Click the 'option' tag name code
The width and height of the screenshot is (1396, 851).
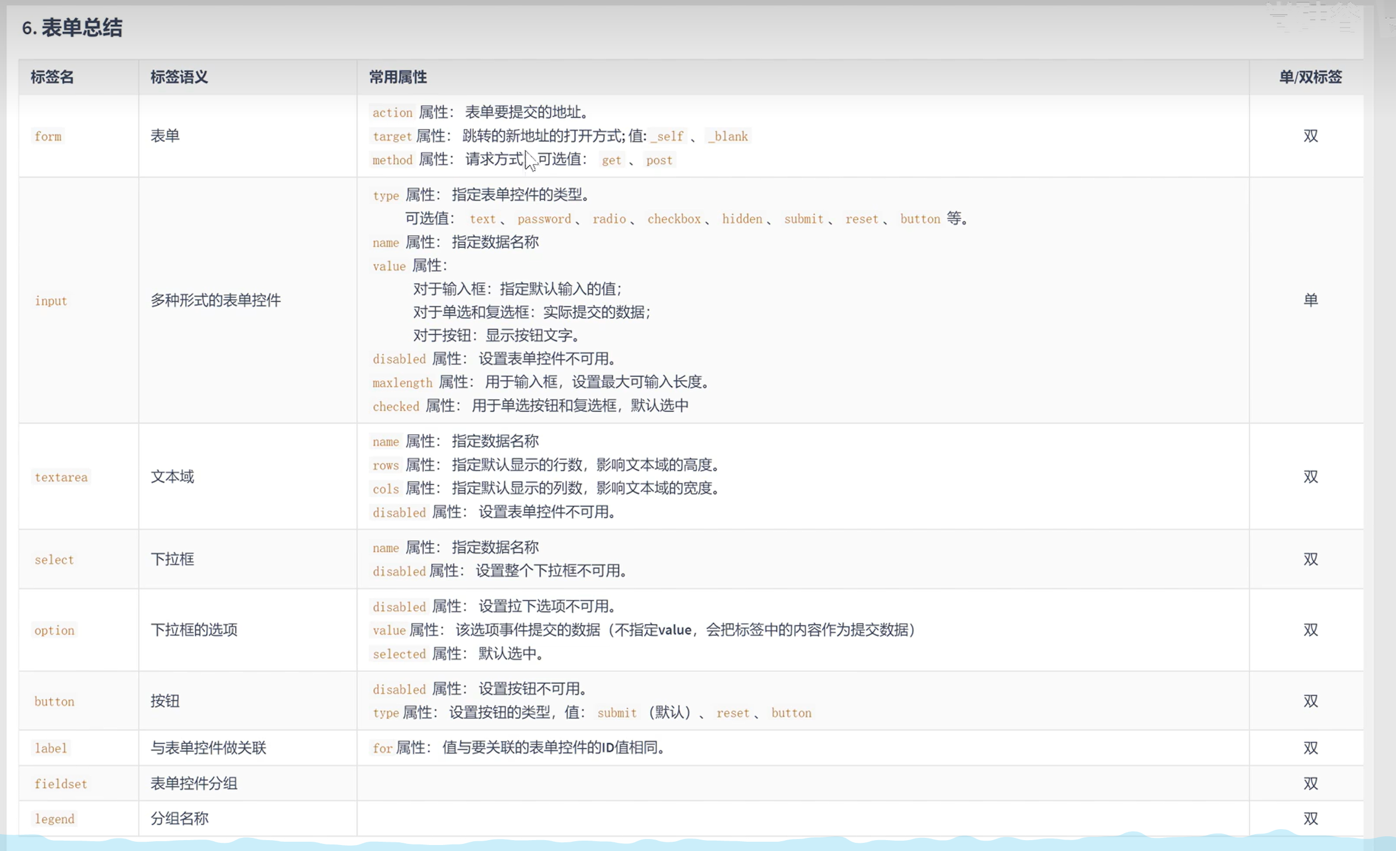pyautogui.click(x=54, y=630)
